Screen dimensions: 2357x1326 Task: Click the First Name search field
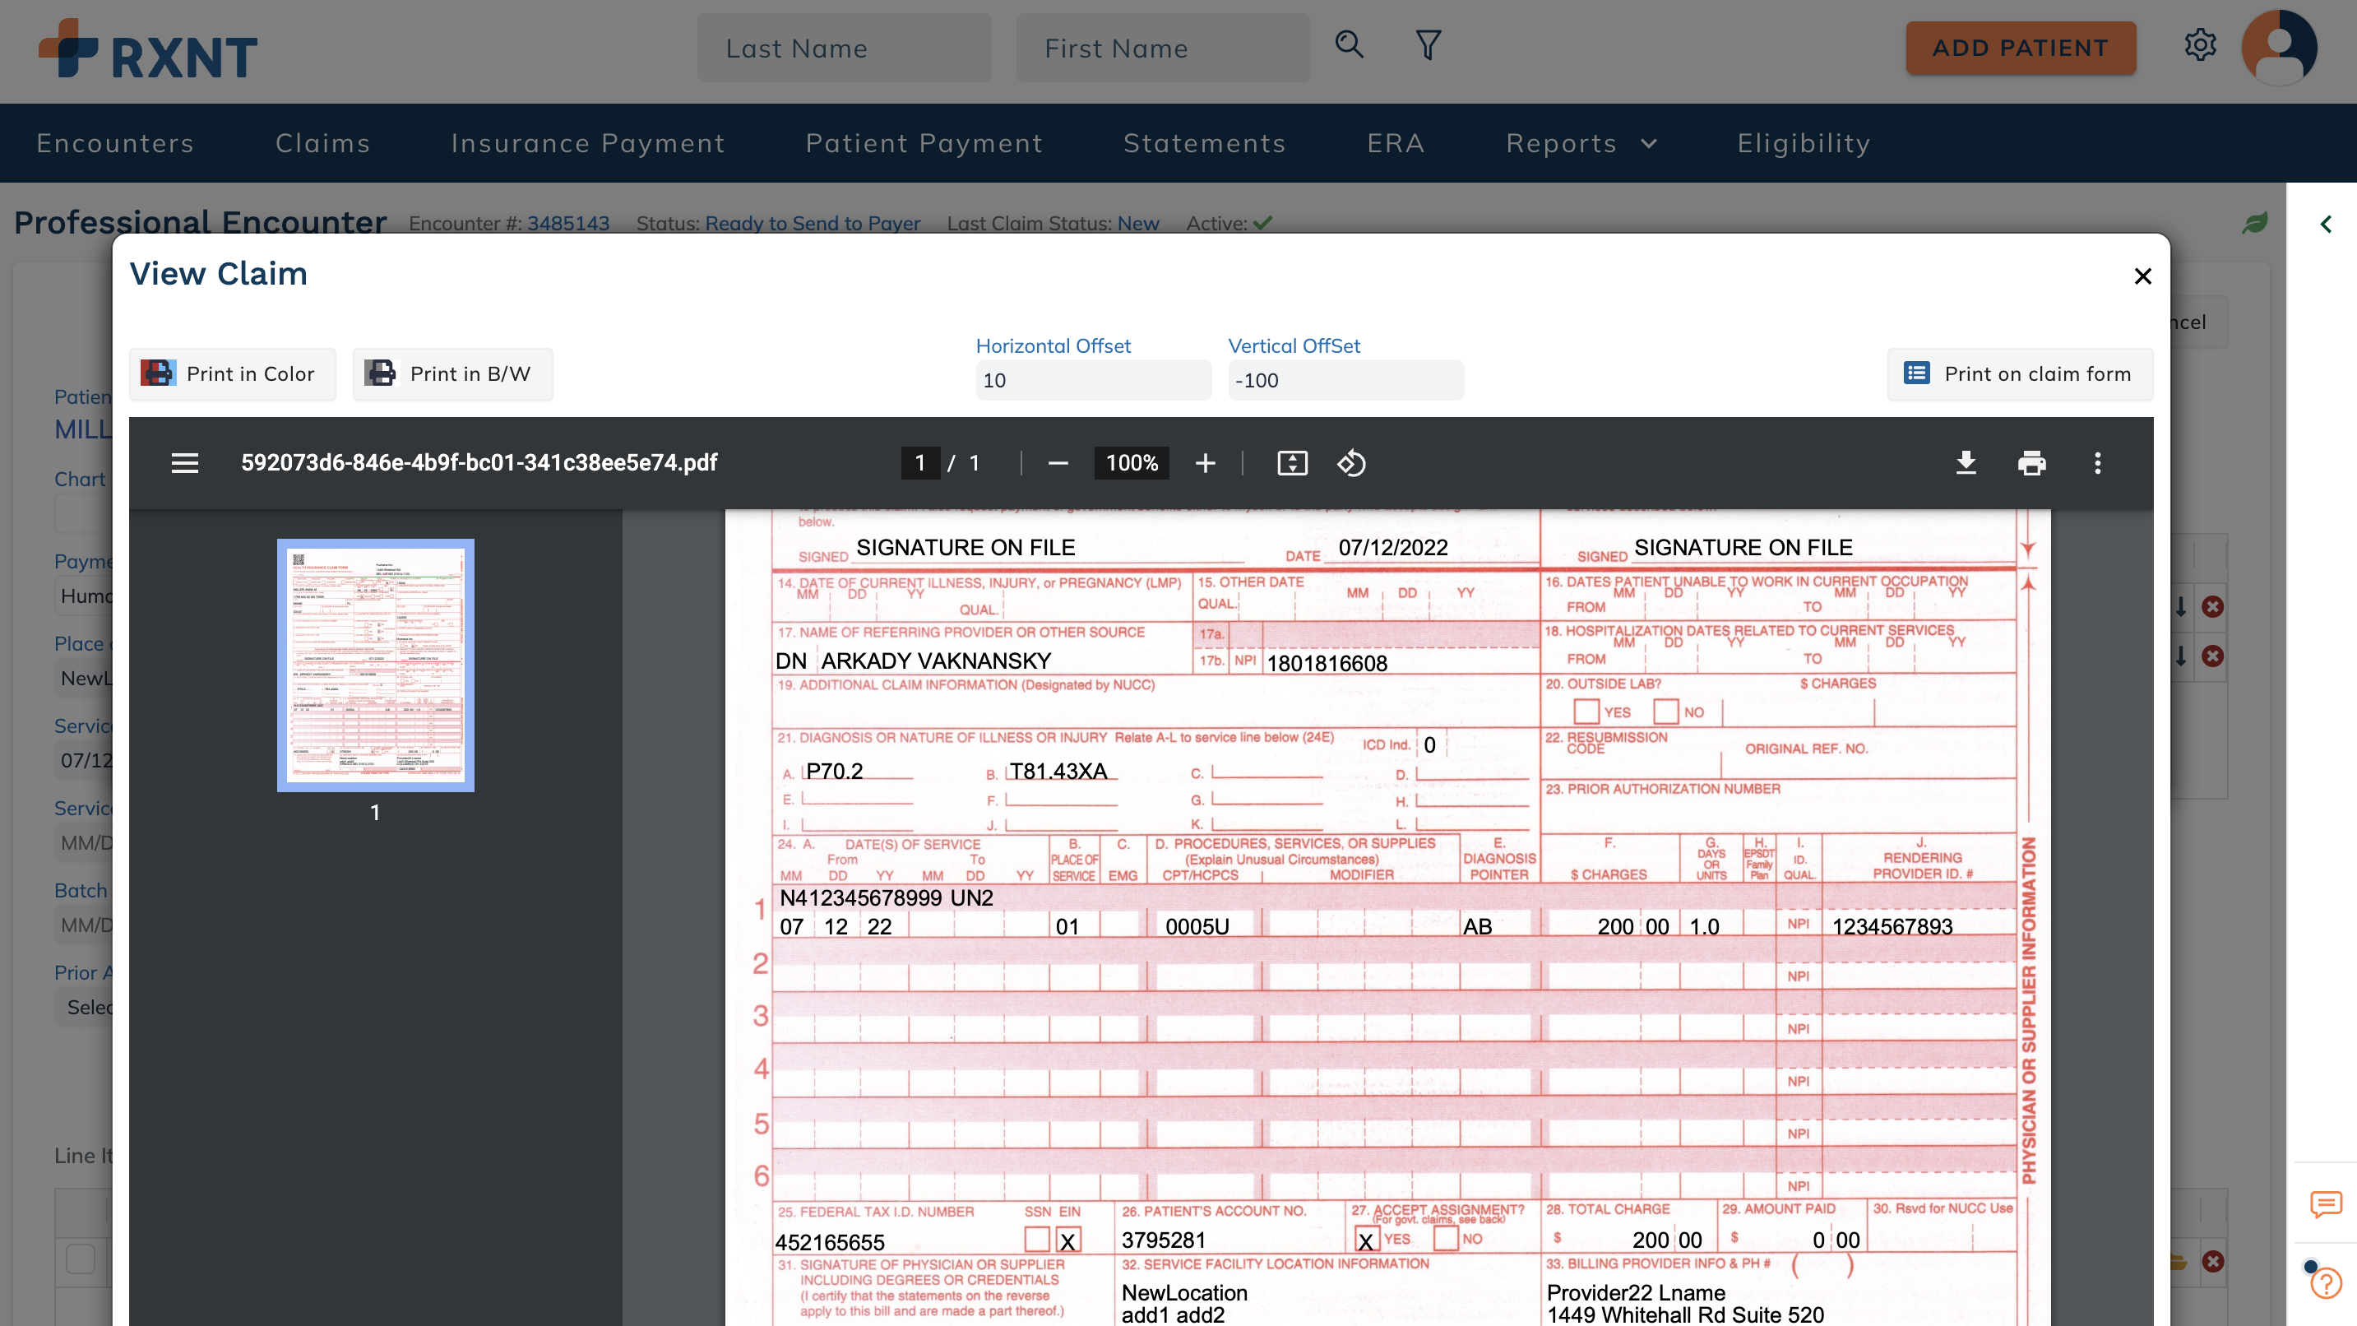[x=1162, y=48]
